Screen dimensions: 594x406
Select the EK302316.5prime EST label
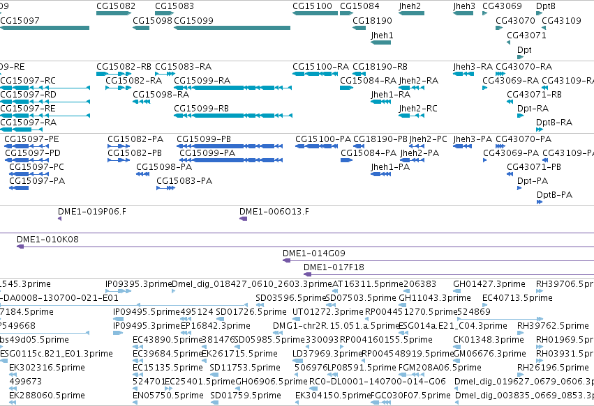point(47,368)
